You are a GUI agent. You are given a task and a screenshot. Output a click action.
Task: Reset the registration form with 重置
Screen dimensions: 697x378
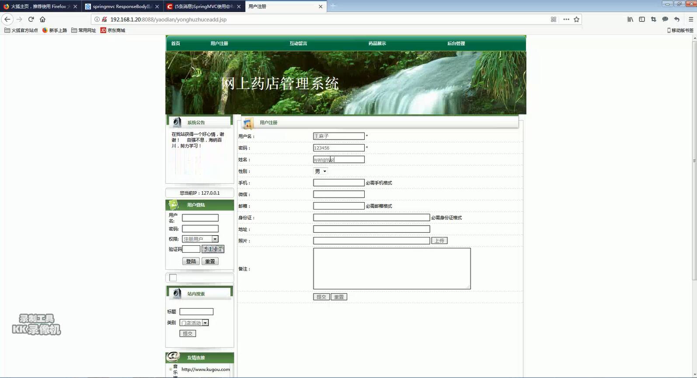339,297
